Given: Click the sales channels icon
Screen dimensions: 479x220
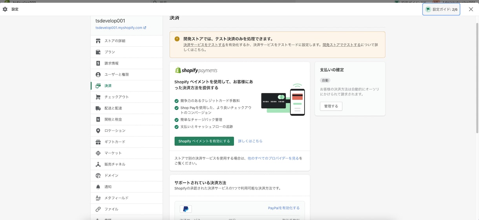Looking at the screenshot, I should pos(98,164).
